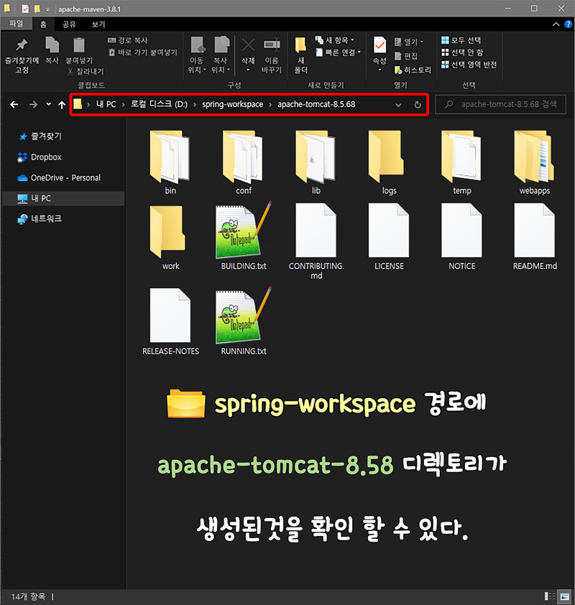Open New item (새 항목) dropdown
This screenshot has height=605, width=575.
click(x=335, y=40)
